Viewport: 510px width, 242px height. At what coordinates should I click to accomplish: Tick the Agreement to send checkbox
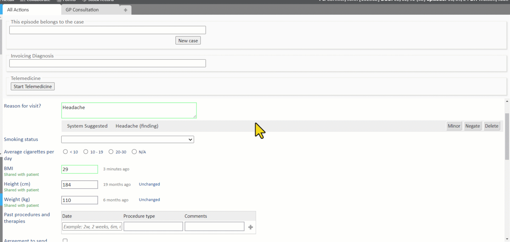[65, 240]
